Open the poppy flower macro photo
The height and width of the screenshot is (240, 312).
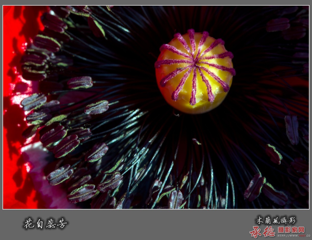[156, 107]
